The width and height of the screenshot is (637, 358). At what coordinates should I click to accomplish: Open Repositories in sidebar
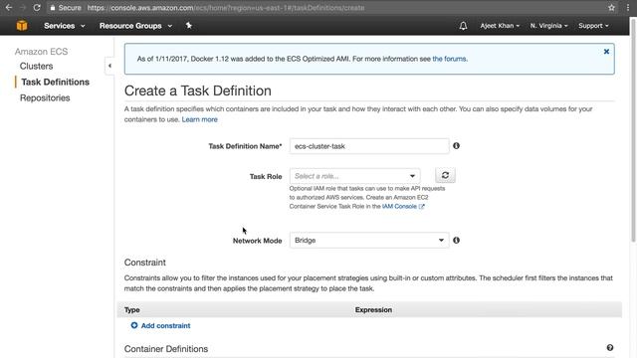click(x=45, y=97)
